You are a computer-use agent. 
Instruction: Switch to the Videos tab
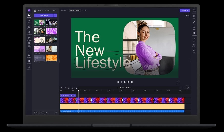(40, 10)
